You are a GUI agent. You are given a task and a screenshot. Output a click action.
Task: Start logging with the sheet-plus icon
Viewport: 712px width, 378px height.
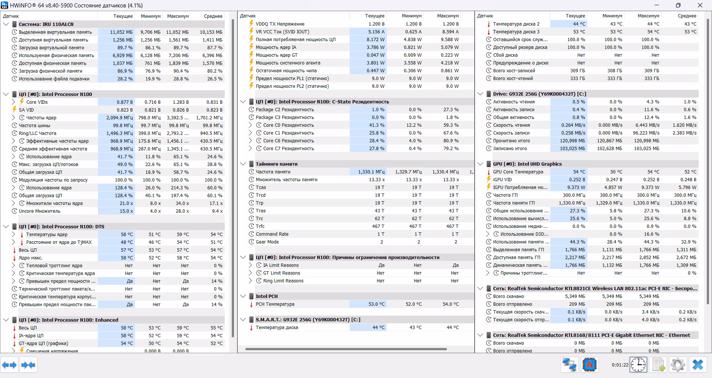tap(659, 365)
